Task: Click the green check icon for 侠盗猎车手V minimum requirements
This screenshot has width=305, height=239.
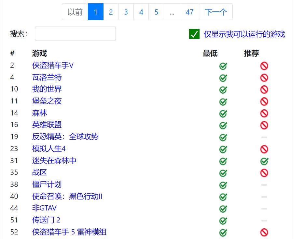Action: click(223, 66)
